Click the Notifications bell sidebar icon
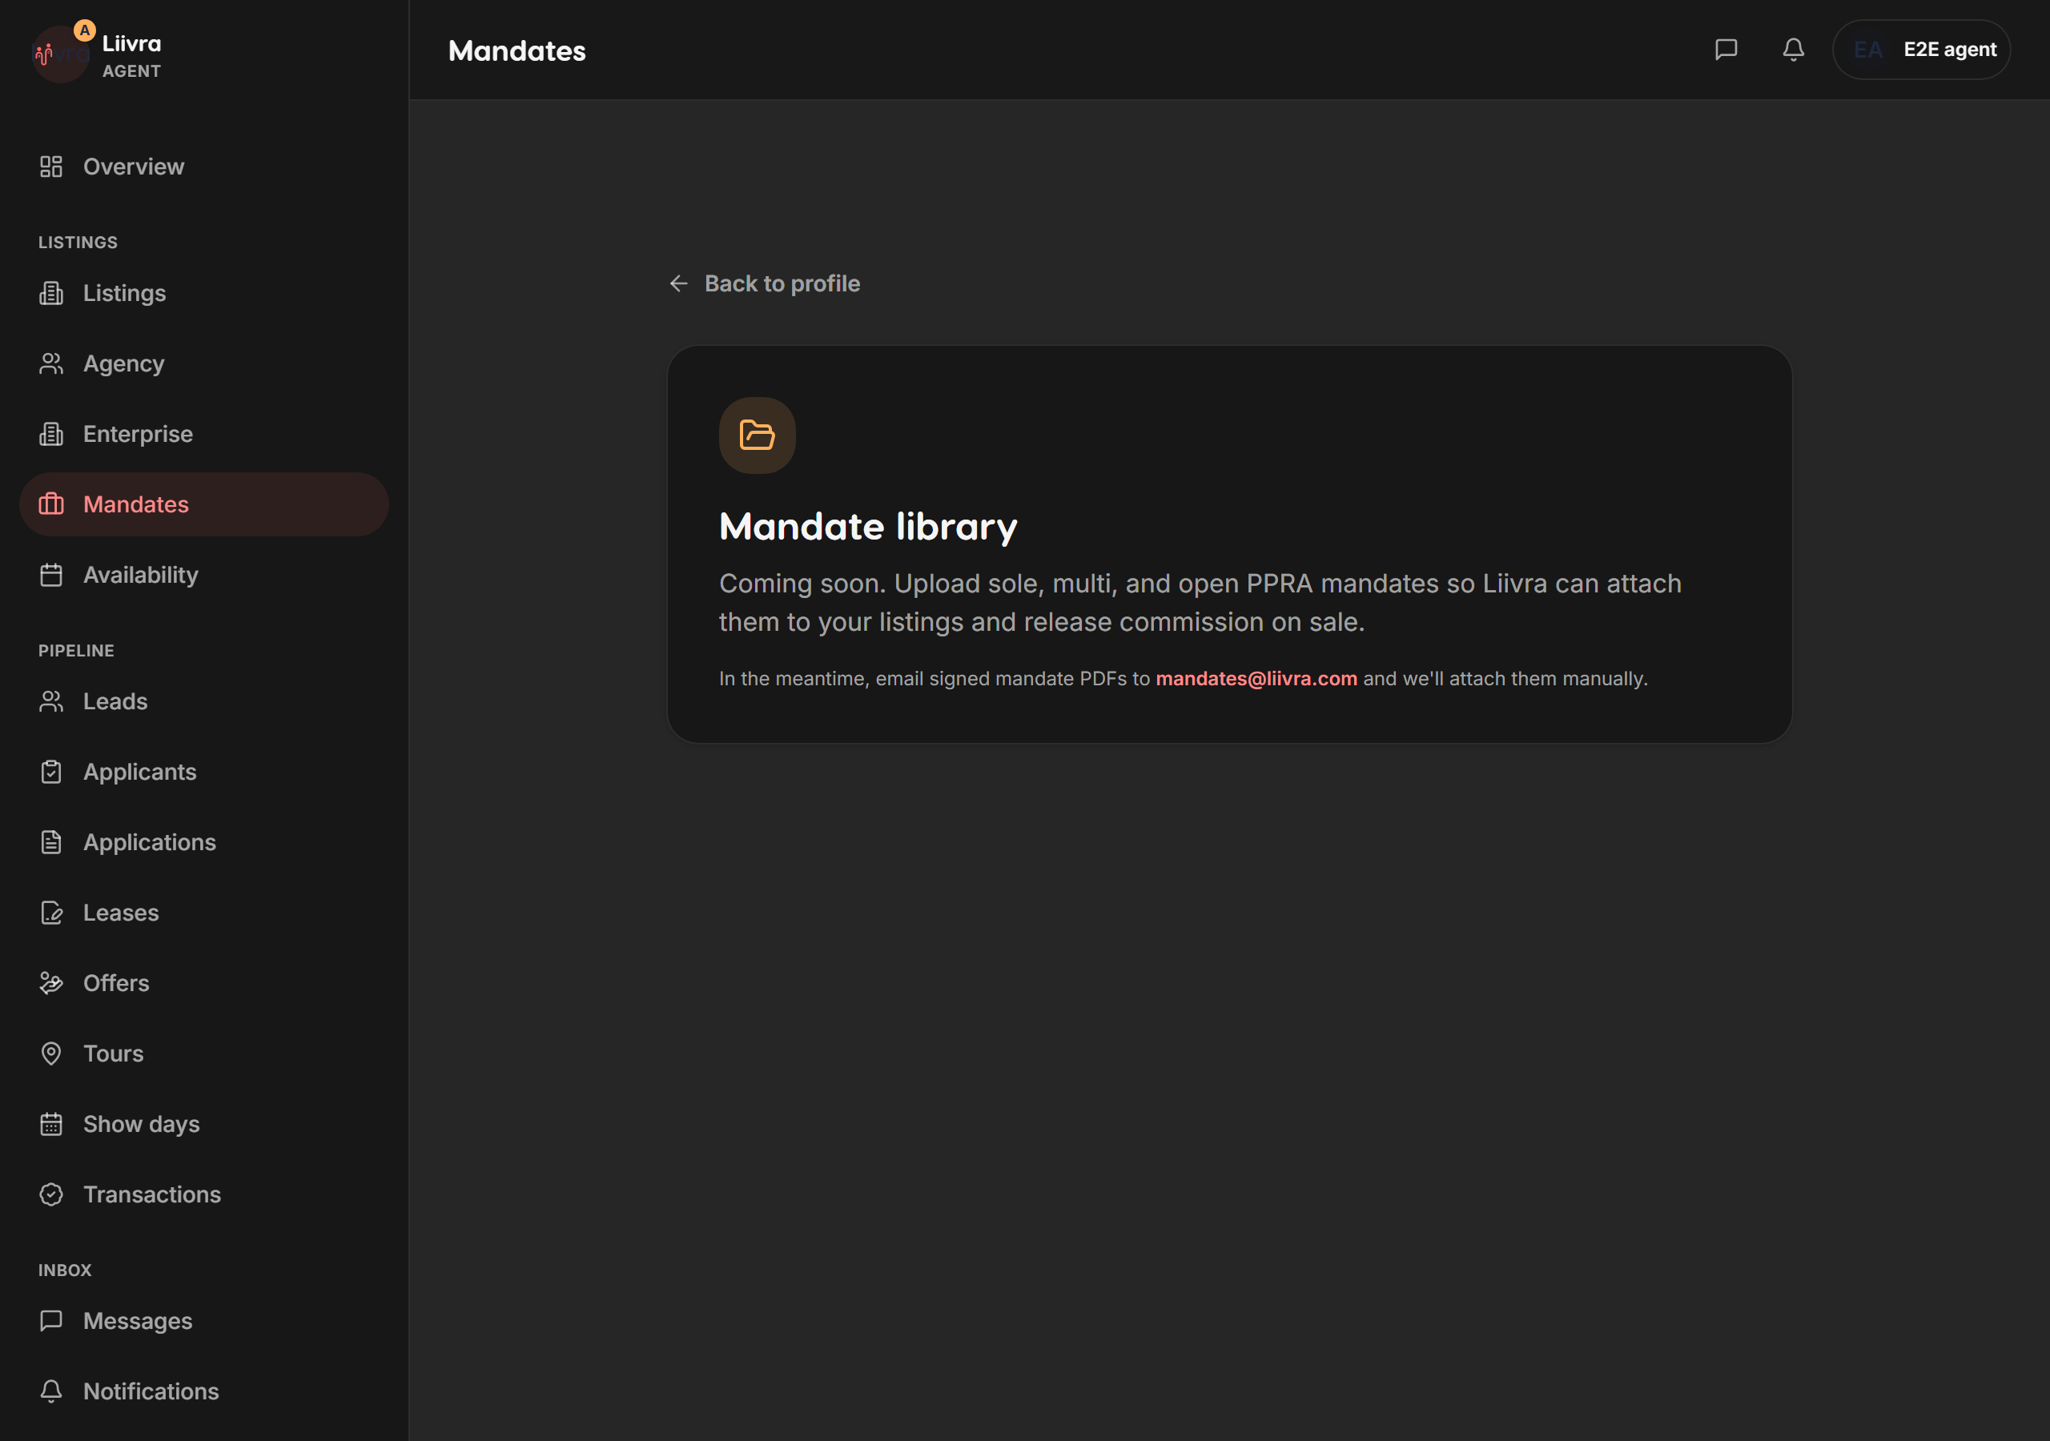Screen dimensions: 2050x1441 pyautogui.click(x=51, y=1393)
